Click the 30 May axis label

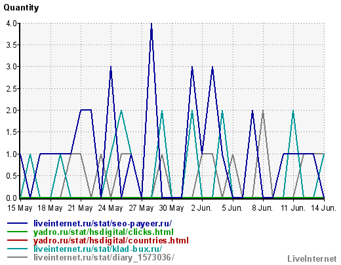click(171, 208)
